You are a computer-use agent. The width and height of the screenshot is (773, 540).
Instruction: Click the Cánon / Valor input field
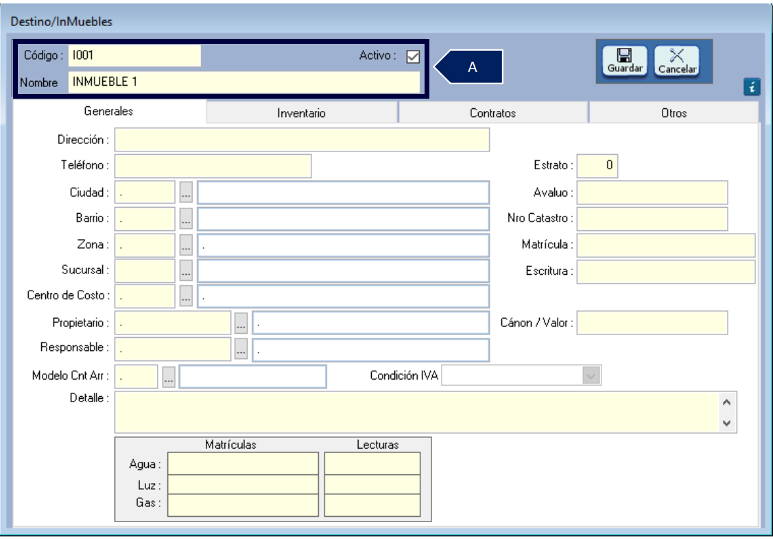(x=652, y=323)
